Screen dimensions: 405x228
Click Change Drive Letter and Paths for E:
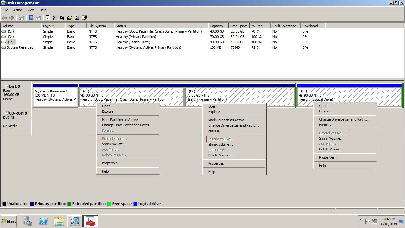coord(344,119)
